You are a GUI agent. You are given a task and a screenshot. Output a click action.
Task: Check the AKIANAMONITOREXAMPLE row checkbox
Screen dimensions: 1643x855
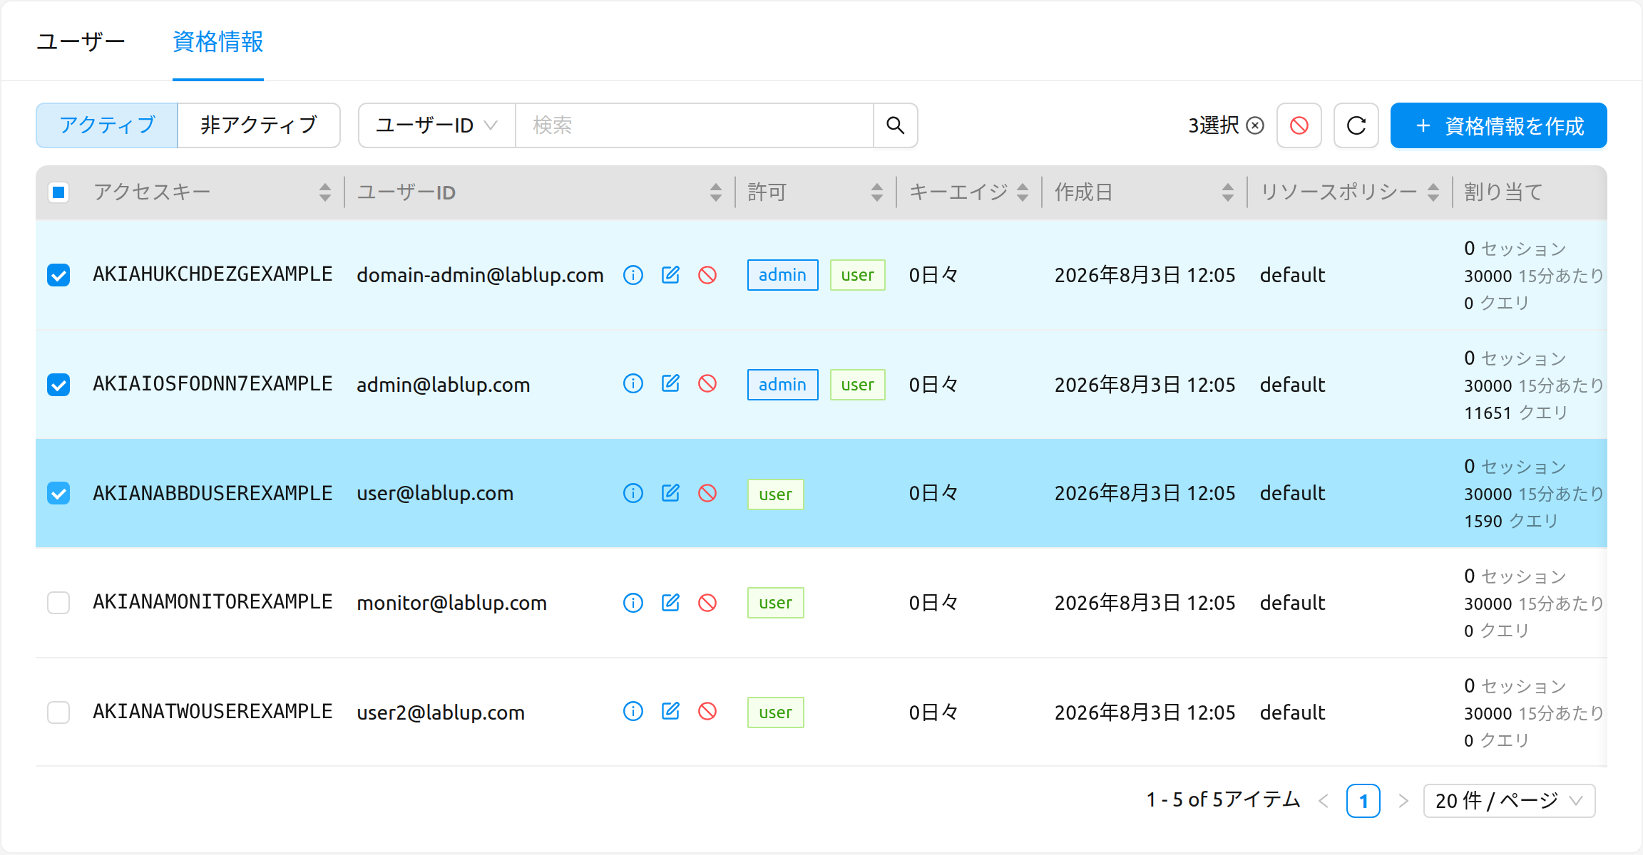[58, 603]
